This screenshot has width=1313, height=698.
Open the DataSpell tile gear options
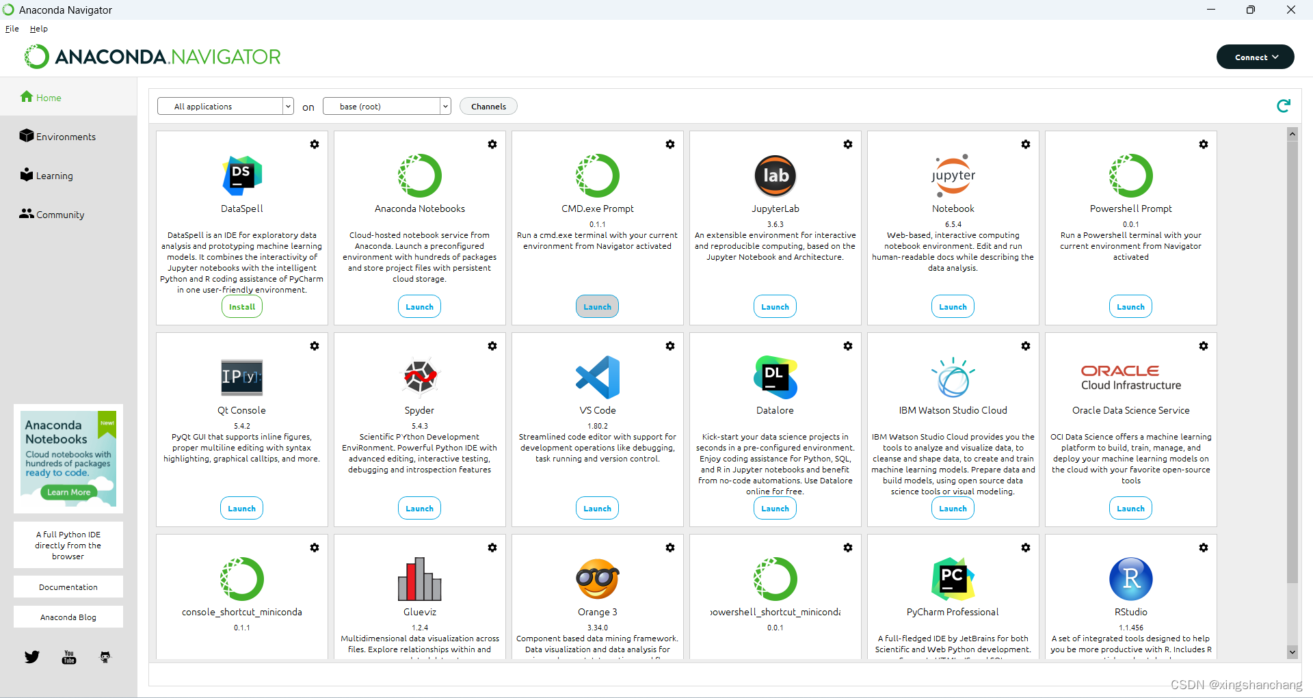pyautogui.click(x=315, y=144)
